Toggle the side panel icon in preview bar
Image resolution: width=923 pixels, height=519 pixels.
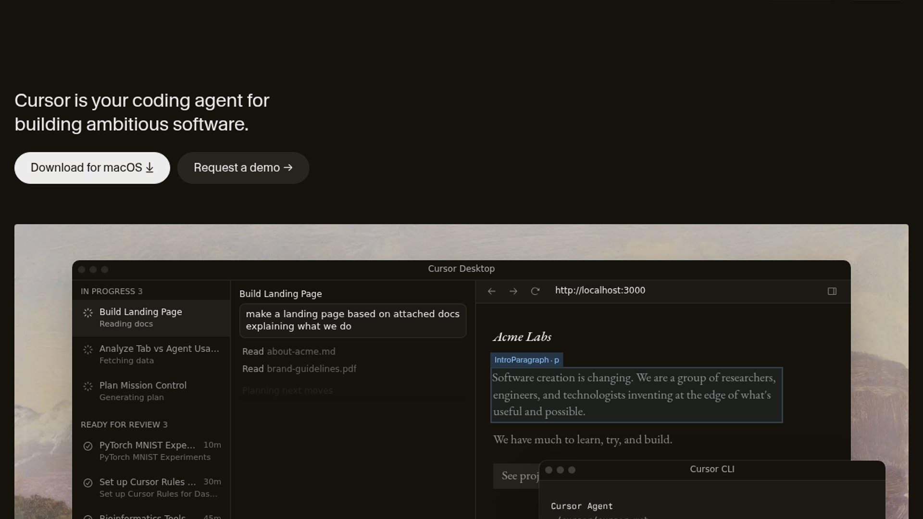[832, 291]
